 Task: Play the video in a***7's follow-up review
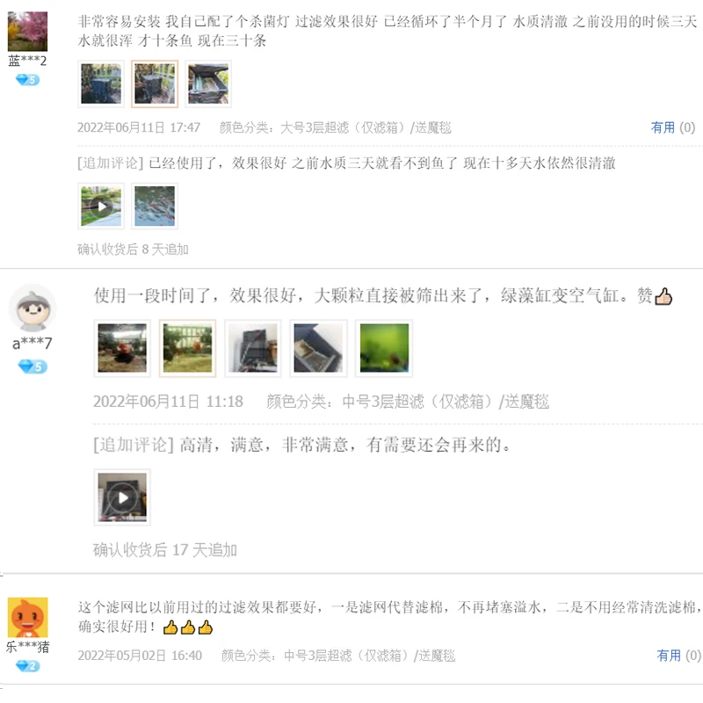coord(122,497)
